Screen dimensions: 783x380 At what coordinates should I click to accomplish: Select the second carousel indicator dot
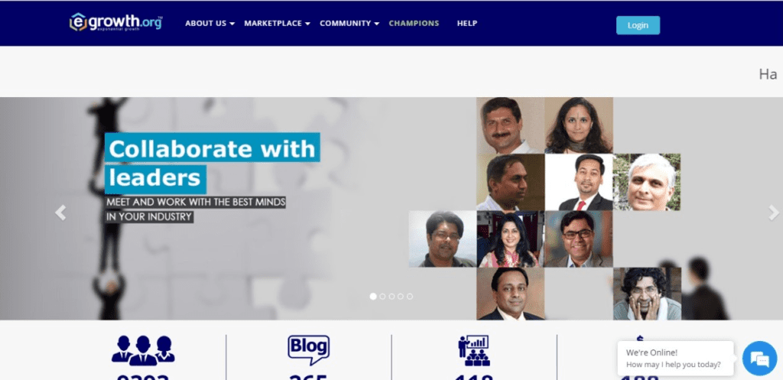[x=382, y=296]
